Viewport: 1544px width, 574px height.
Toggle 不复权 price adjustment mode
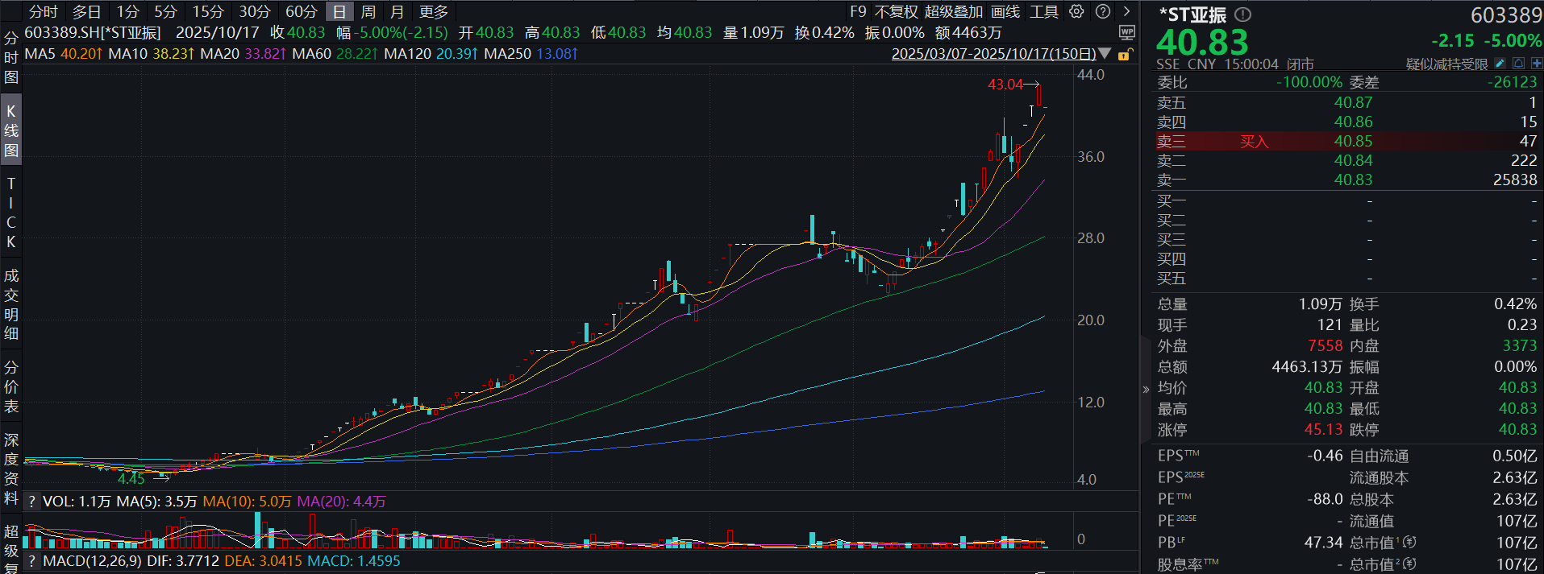pos(896,11)
